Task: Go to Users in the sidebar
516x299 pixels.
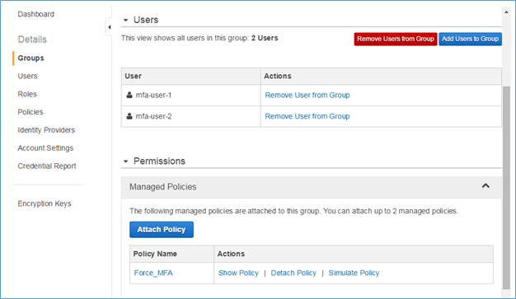Action: (x=27, y=76)
